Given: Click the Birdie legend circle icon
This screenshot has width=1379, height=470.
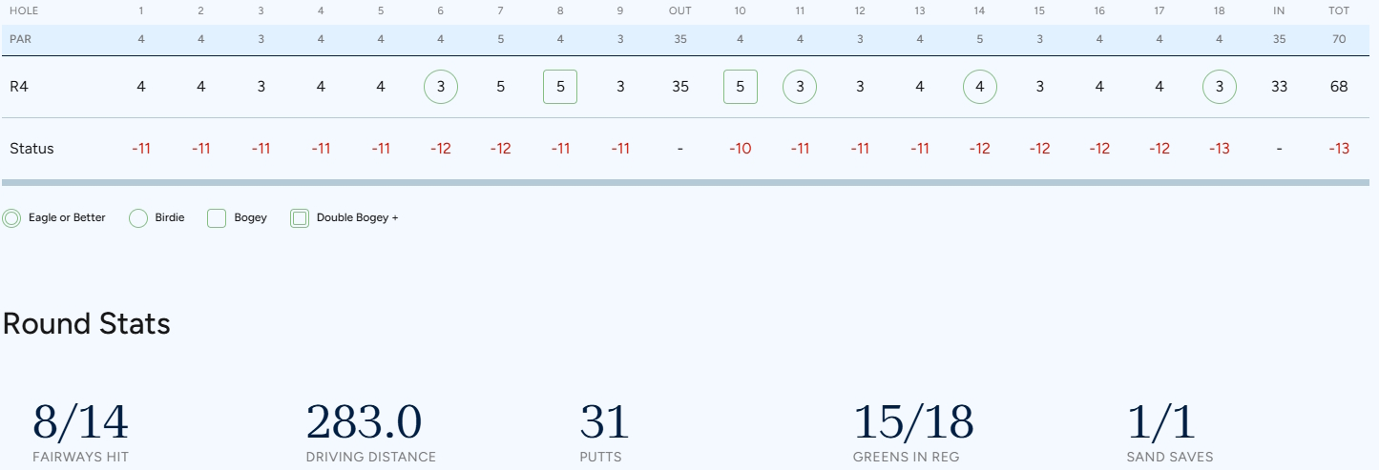Looking at the screenshot, I should [x=137, y=218].
